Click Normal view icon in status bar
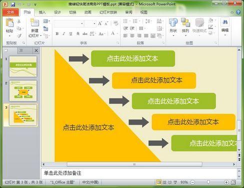The image size is (244, 188). [x=159, y=182]
